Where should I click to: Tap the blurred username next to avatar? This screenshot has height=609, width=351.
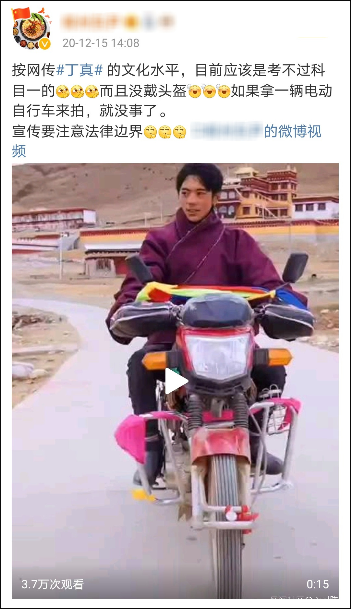click(x=118, y=22)
